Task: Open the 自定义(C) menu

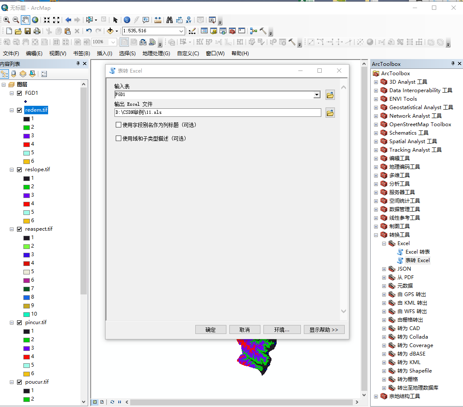Action: pyautogui.click(x=188, y=54)
